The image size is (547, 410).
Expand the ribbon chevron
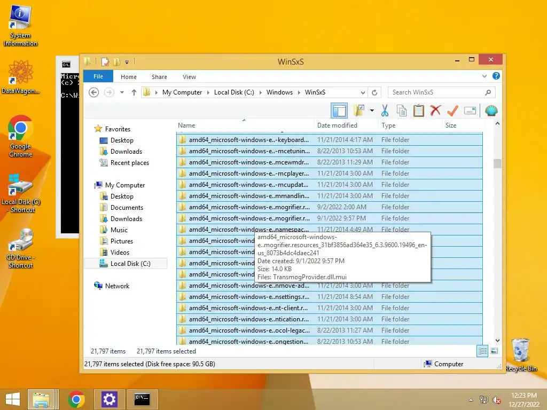[x=484, y=76]
